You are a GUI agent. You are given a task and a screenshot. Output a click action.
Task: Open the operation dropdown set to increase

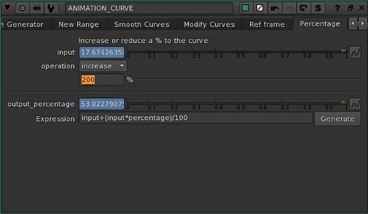103,66
